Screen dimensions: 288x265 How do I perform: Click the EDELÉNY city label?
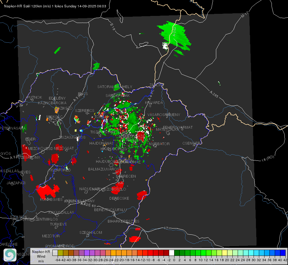coord(57,98)
